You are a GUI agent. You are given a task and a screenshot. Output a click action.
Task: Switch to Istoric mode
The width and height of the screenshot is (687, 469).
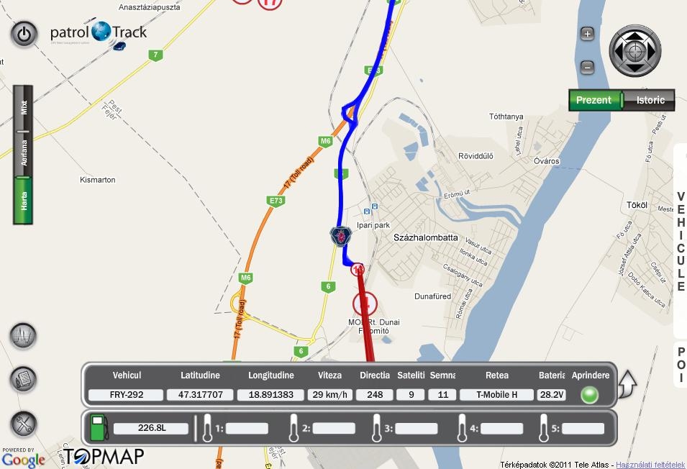tap(650, 100)
